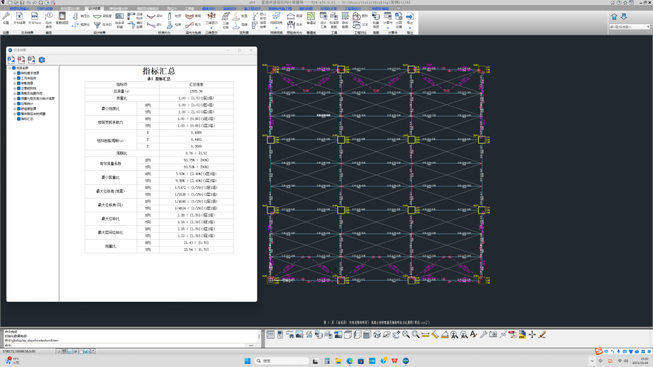Switch to the 模型荷载输入 ribbon tab
Image resolution: width=653 pixels, height=367 pixels.
(x=19, y=8)
